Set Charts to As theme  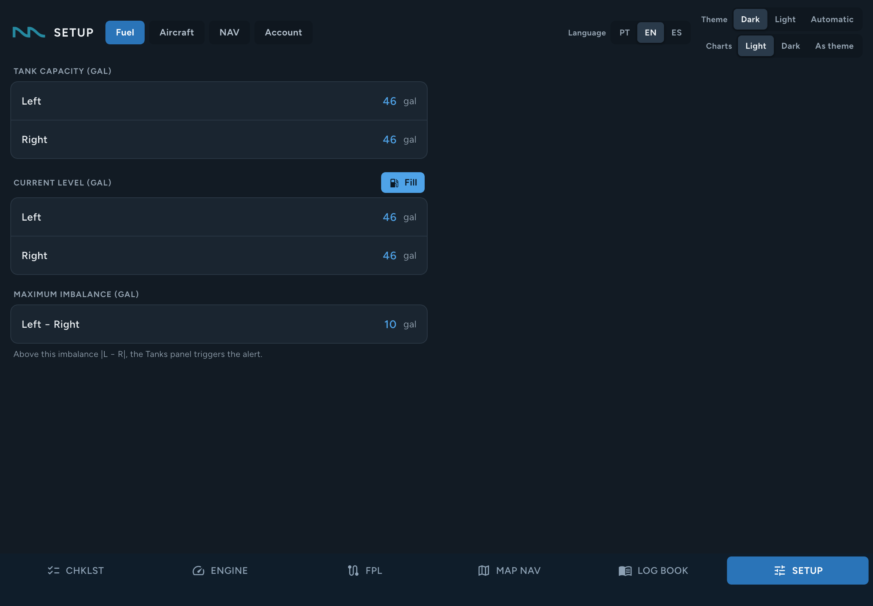point(834,45)
